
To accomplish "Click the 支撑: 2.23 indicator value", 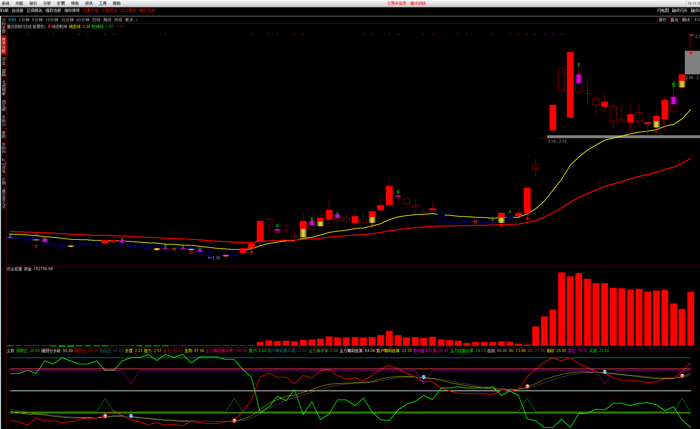I will [134, 351].
